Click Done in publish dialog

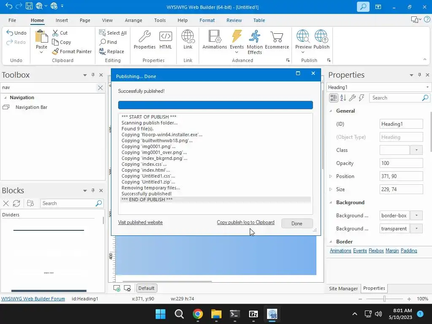[297, 224]
